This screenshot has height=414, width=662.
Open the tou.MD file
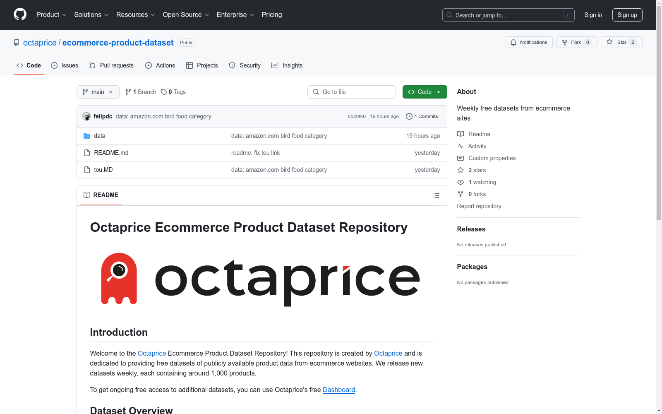coord(103,170)
